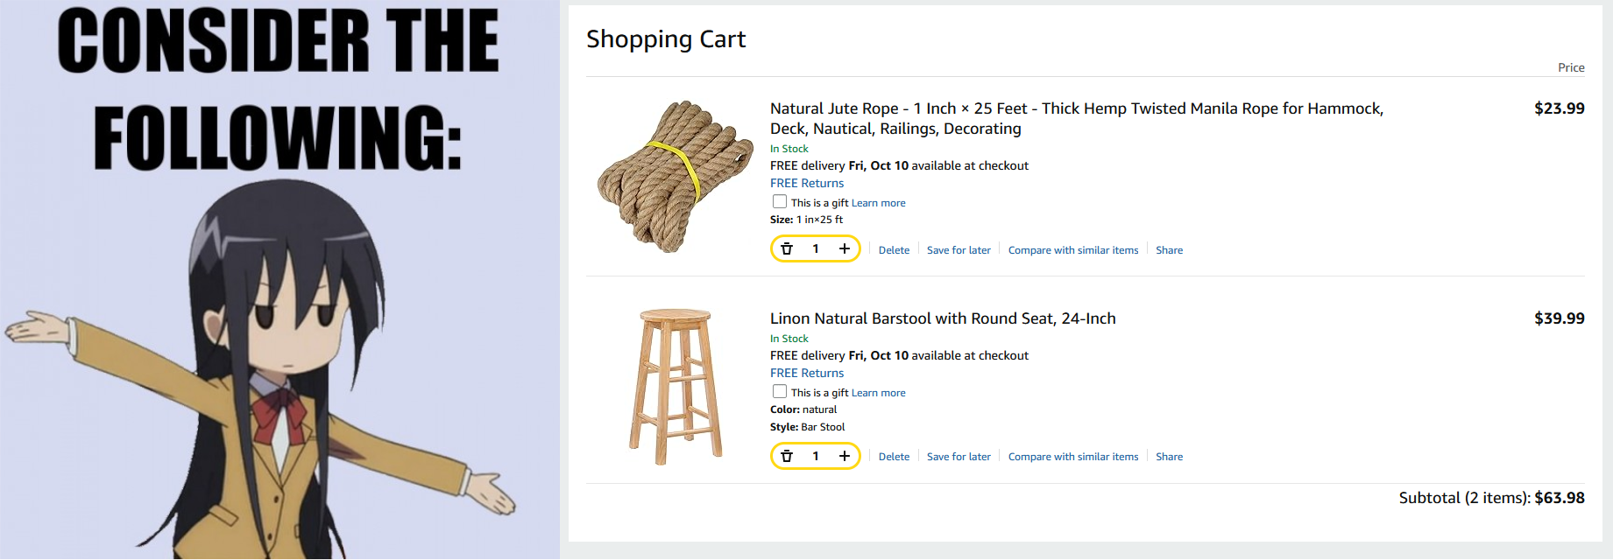Click the Jute Rope product thumbnail
The image size is (1613, 560).
(x=675, y=176)
